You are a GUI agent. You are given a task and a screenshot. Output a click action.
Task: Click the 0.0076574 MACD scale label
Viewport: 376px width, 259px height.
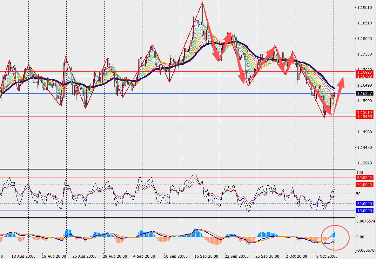[x=366, y=221]
